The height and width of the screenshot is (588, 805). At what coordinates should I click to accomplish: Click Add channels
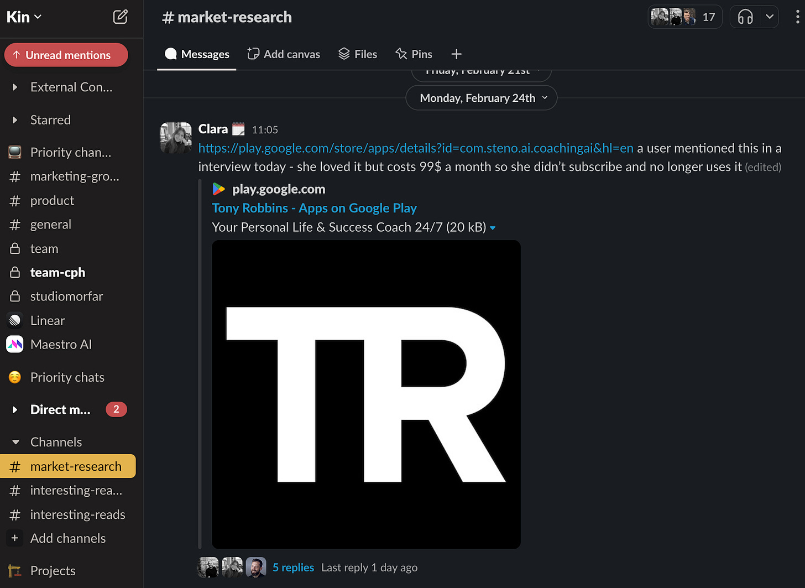click(67, 538)
